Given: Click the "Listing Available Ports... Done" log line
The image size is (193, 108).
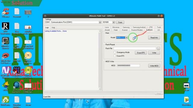Looking at the screenshot, I should 55,31.
